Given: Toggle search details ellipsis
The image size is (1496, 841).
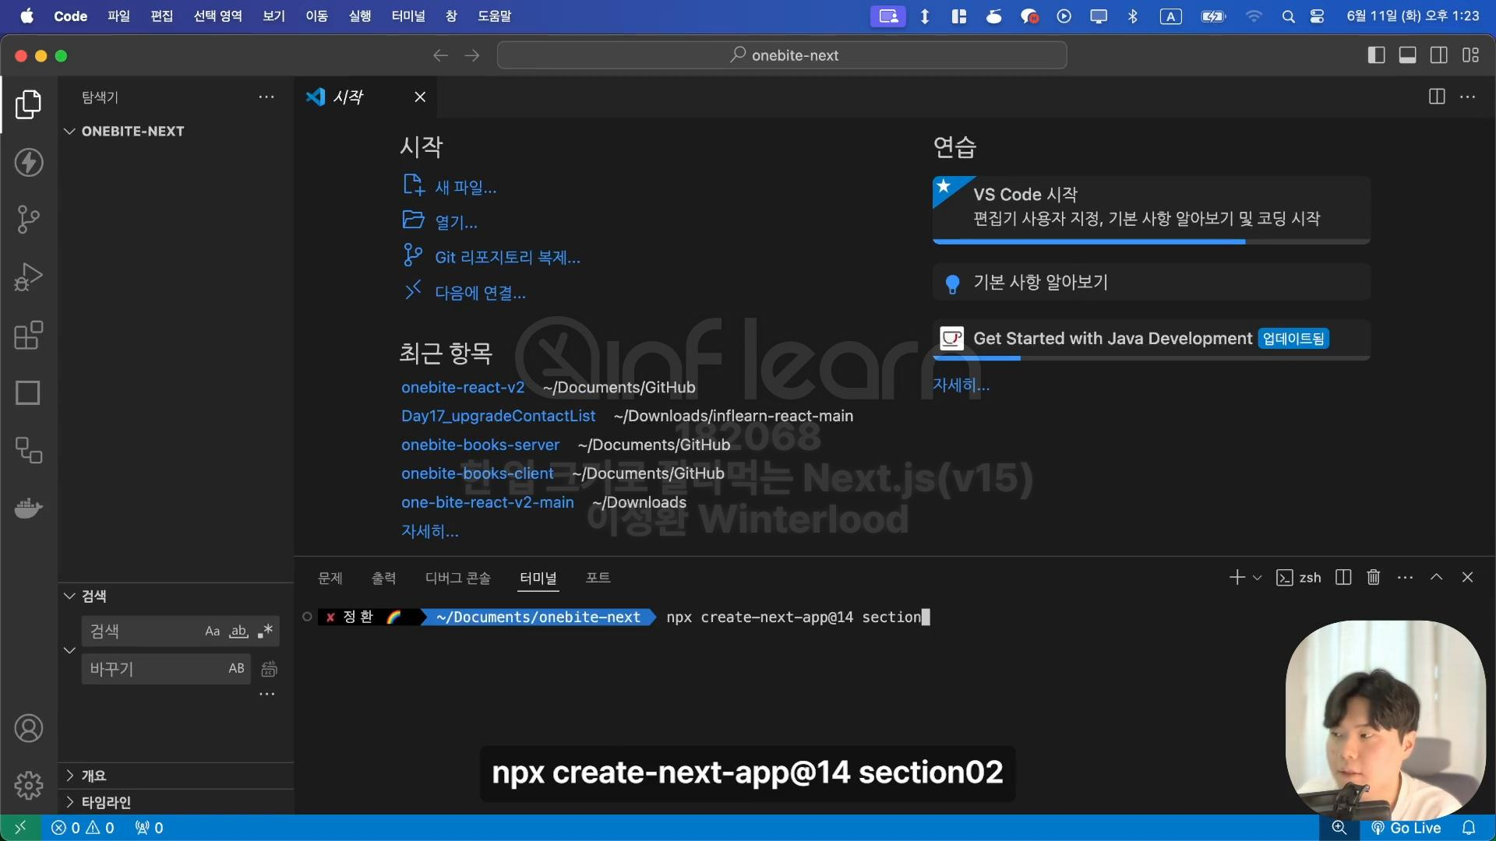Looking at the screenshot, I should [267, 694].
